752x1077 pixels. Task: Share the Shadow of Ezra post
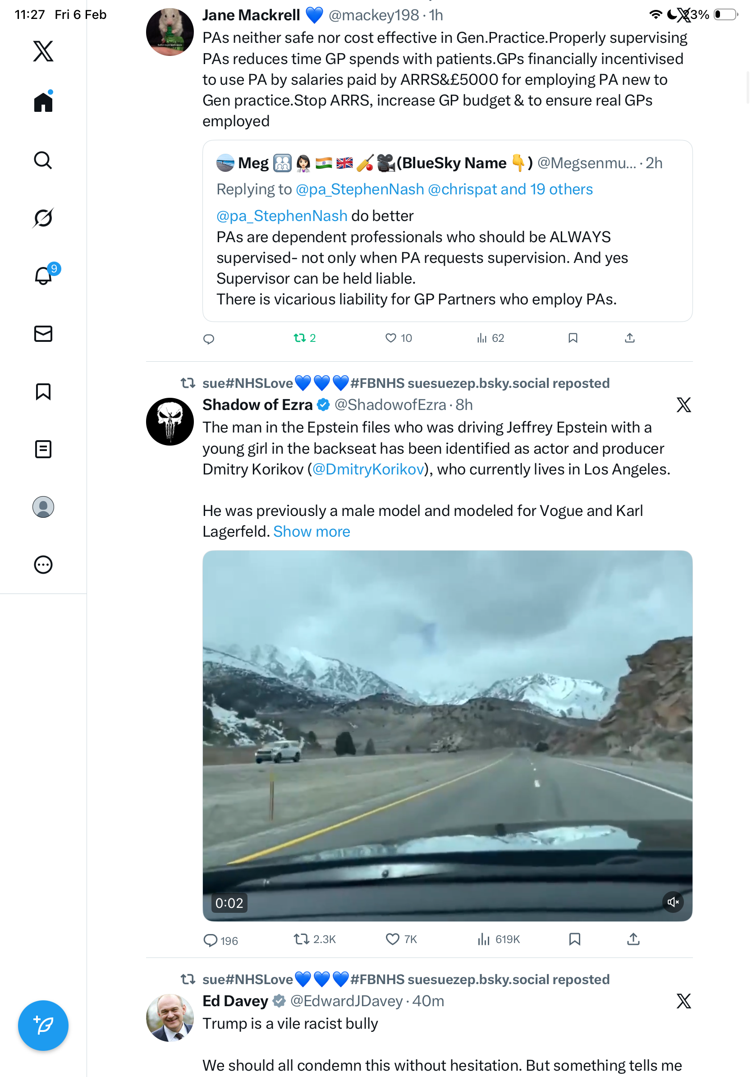pos(633,939)
